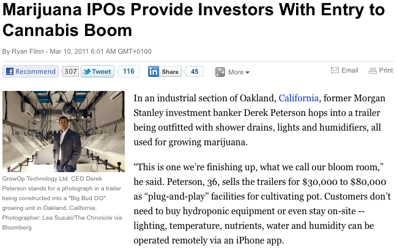This screenshot has width=397, height=249.
Task: Select the Print link text
Action: click(386, 70)
